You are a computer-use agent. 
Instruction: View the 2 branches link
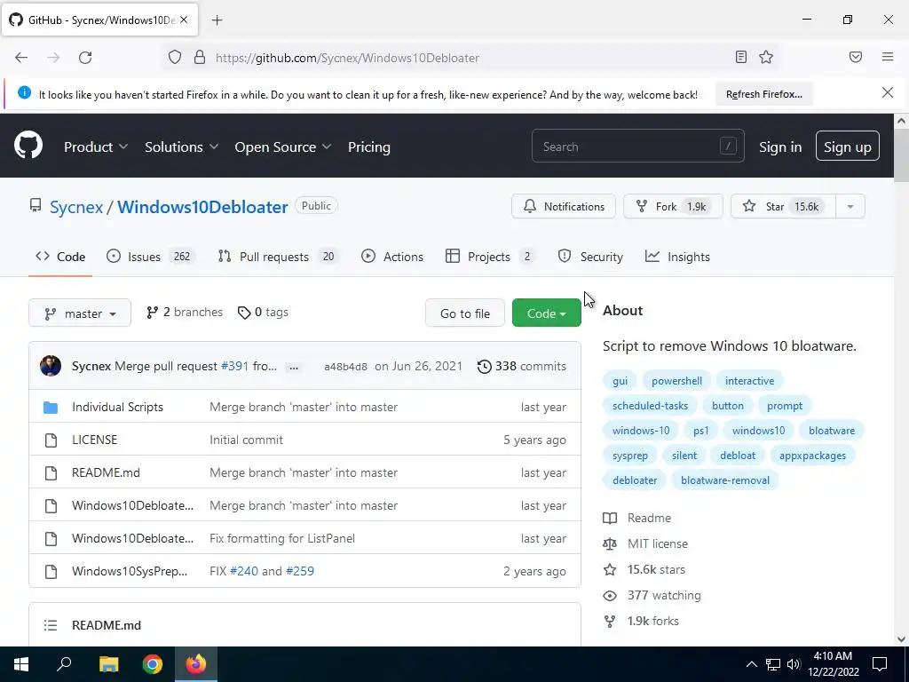[x=185, y=312]
